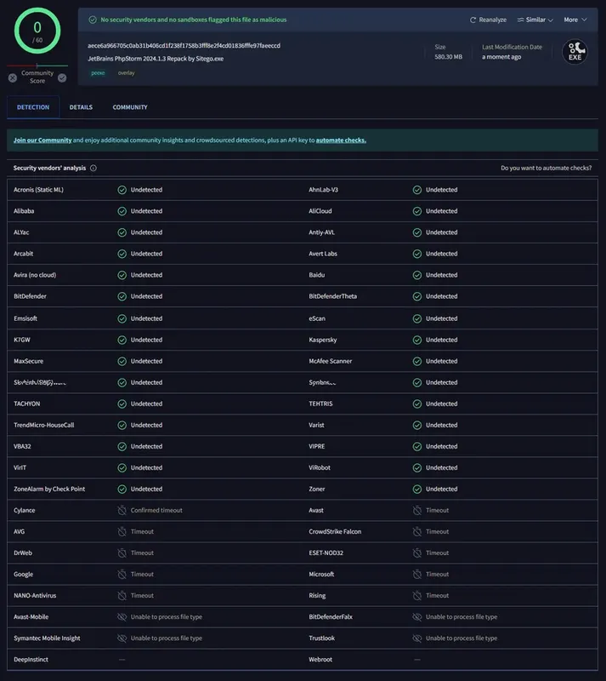Image resolution: width=606 pixels, height=681 pixels.
Task: Click the file hash text
Action: [184, 46]
